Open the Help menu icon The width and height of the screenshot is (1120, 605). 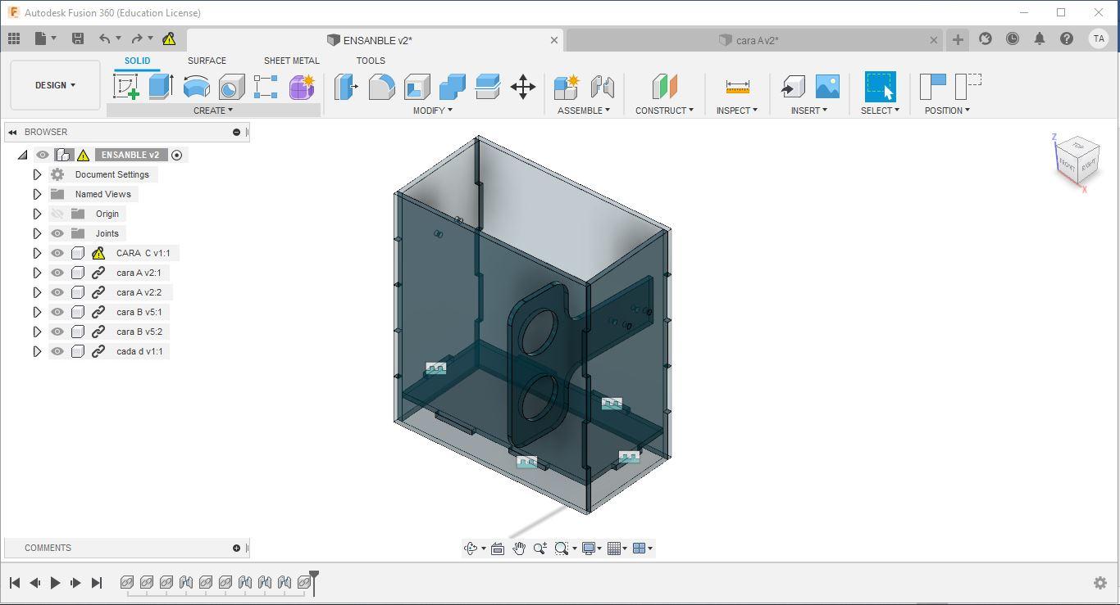[x=1067, y=38]
